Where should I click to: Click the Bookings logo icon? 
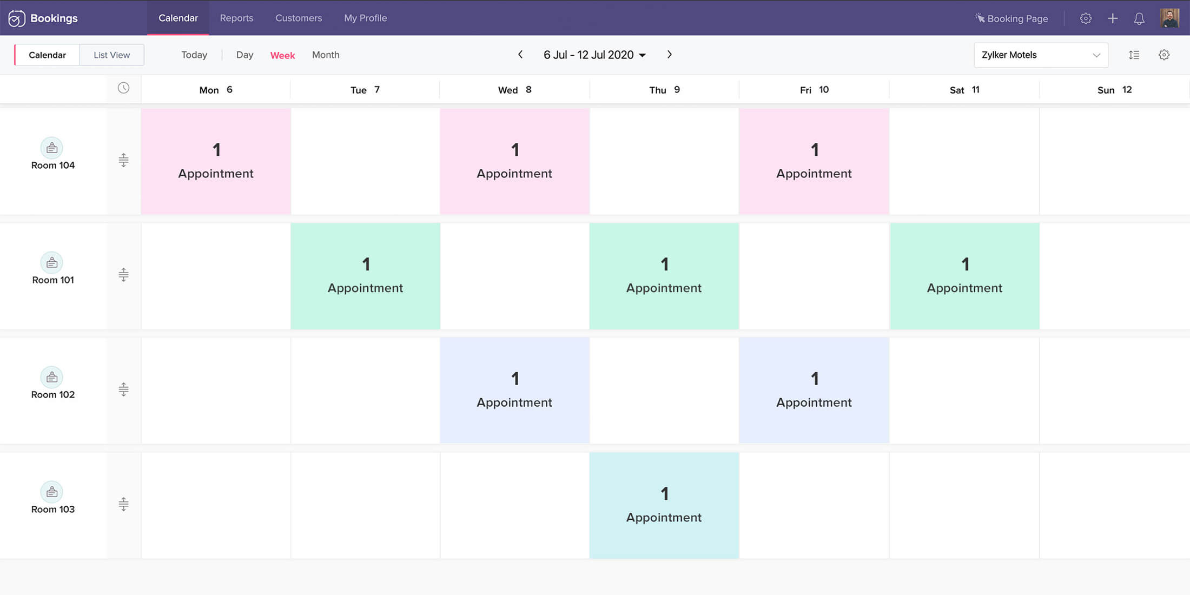[x=16, y=18]
